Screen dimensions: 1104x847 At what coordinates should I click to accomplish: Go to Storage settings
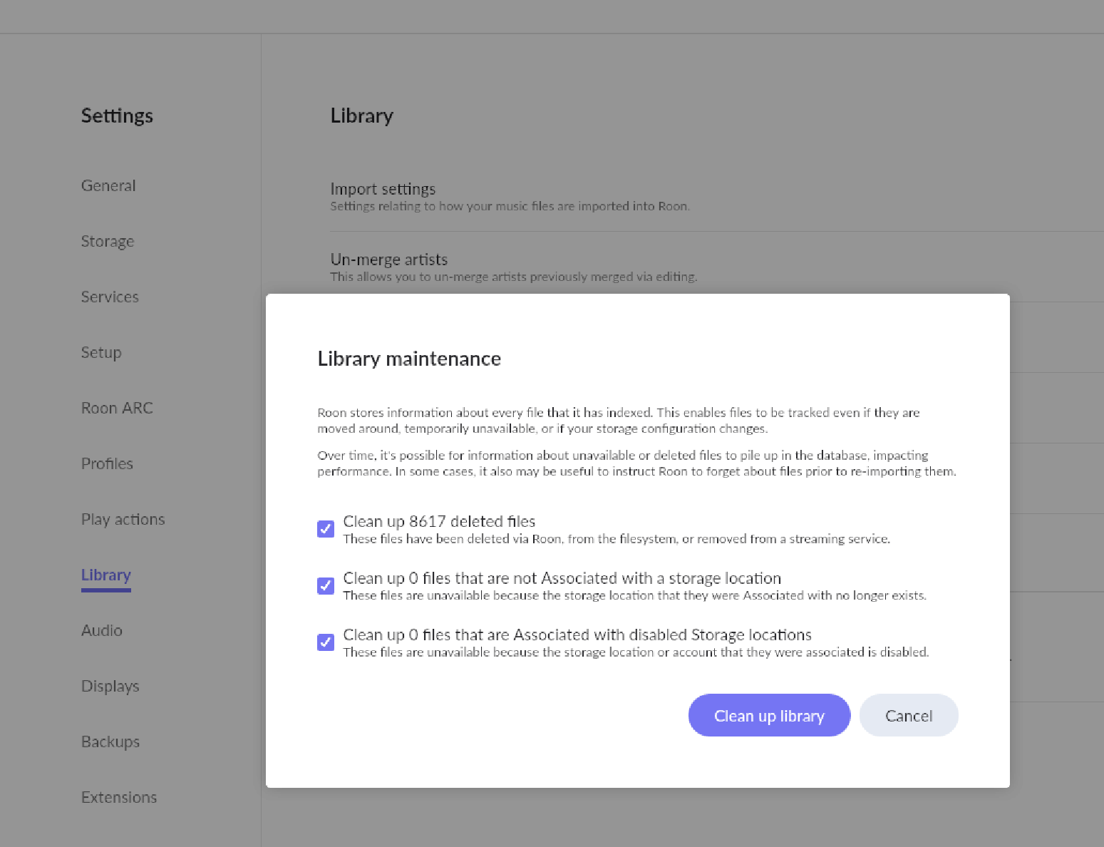coord(108,242)
